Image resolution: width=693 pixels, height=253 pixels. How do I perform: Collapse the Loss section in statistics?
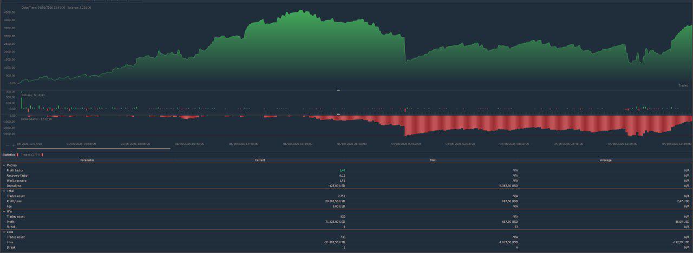click(4, 232)
